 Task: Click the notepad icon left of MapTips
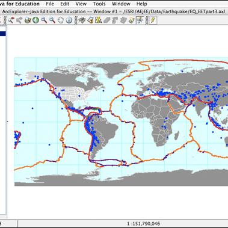(132, 20)
